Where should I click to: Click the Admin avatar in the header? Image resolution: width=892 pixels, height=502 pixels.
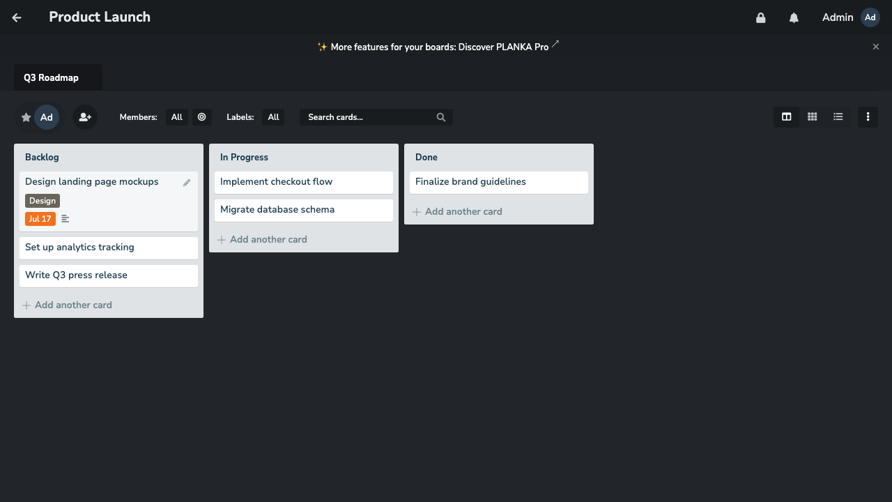(x=870, y=17)
